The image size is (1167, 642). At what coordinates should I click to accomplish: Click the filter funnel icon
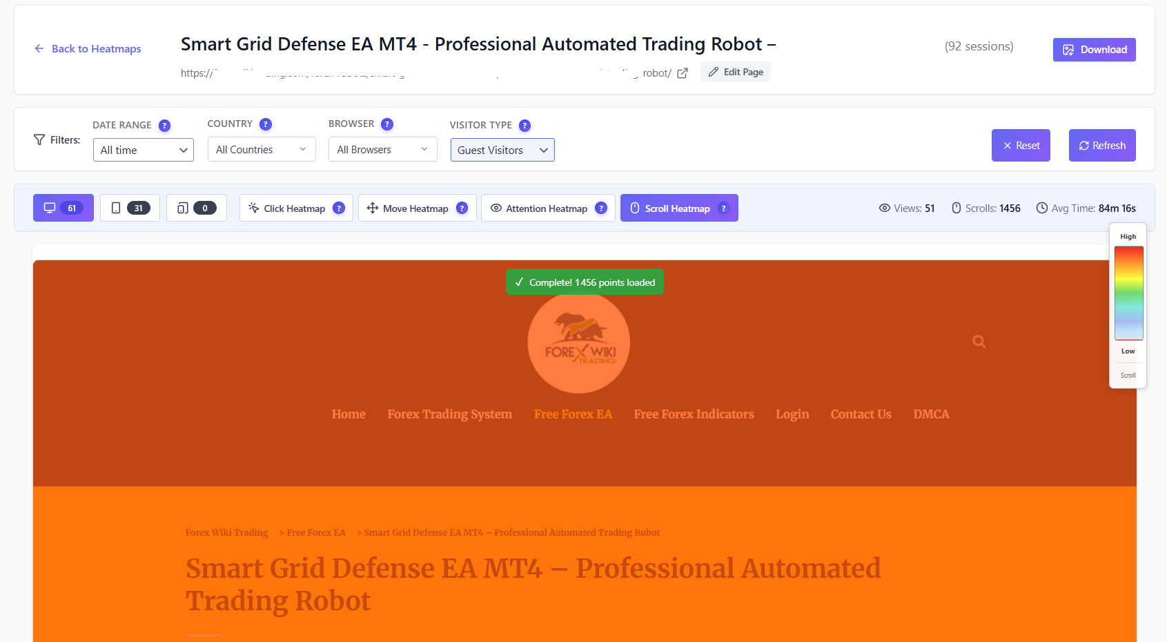[39, 139]
